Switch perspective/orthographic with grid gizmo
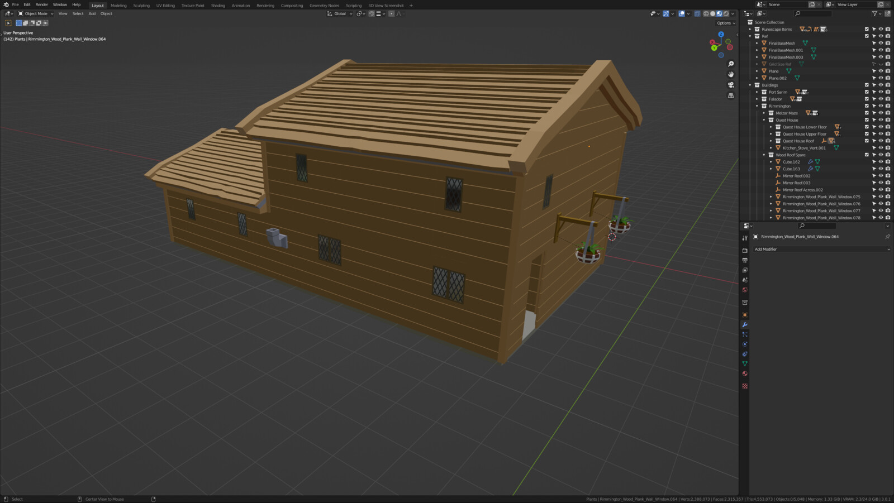The image size is (894, 503). [731, 95]
